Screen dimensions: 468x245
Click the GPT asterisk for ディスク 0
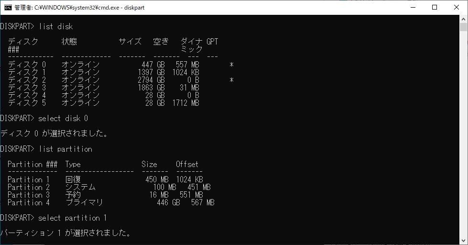point(231,65)
